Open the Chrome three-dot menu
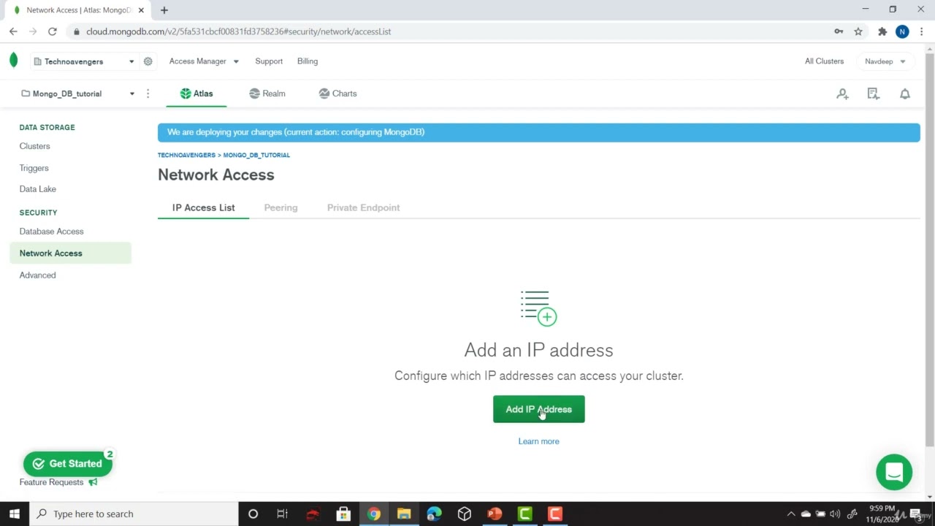The height and width of the screenshot is (526, 935). (x=922, y=31)
